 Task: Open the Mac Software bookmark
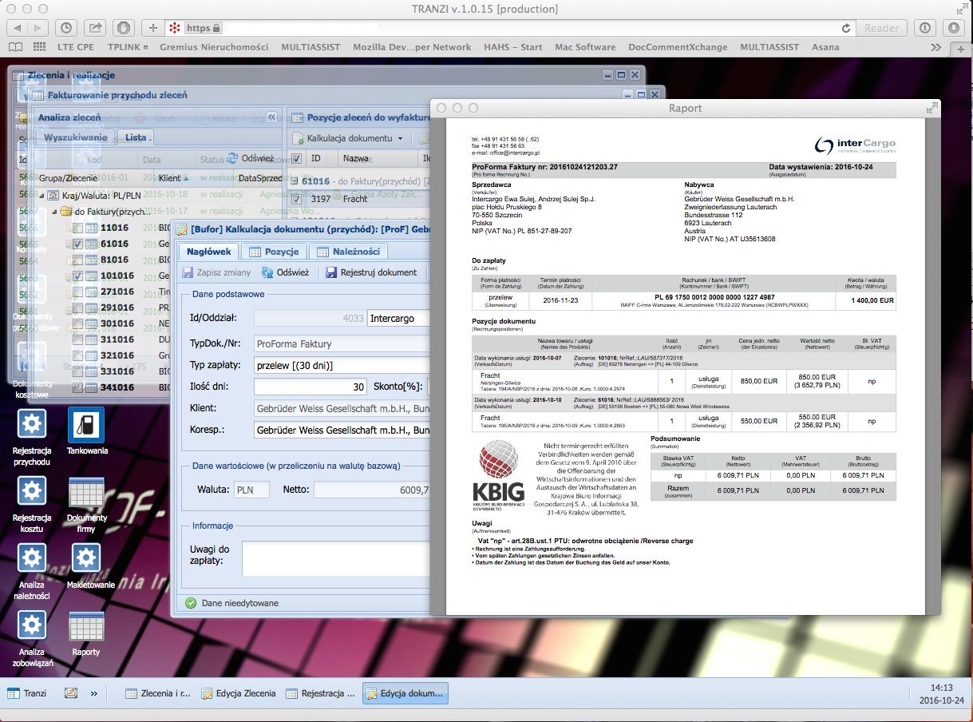point(584,47)
